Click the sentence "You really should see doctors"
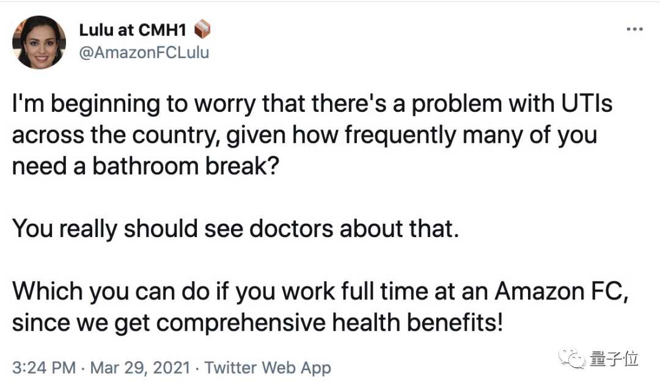Screen dimensions: 660x388 [x=235, y=229]
